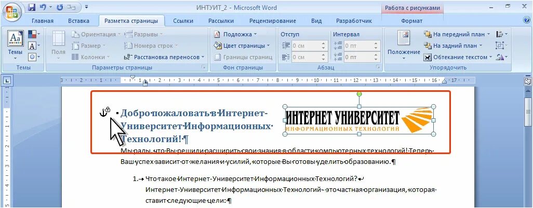Open Customize Quick Access Toolbar dropdown

(86, 7)
